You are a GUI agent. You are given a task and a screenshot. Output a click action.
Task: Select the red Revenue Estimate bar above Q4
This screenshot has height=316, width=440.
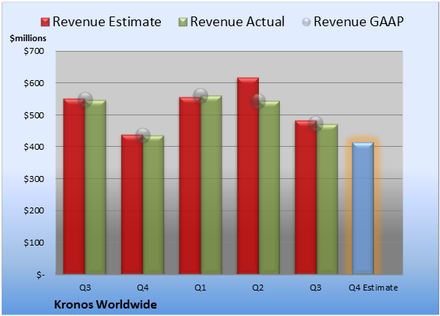[132, 204]
